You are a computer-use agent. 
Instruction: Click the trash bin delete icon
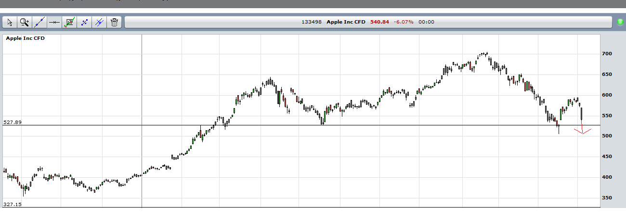coord(114,22)
